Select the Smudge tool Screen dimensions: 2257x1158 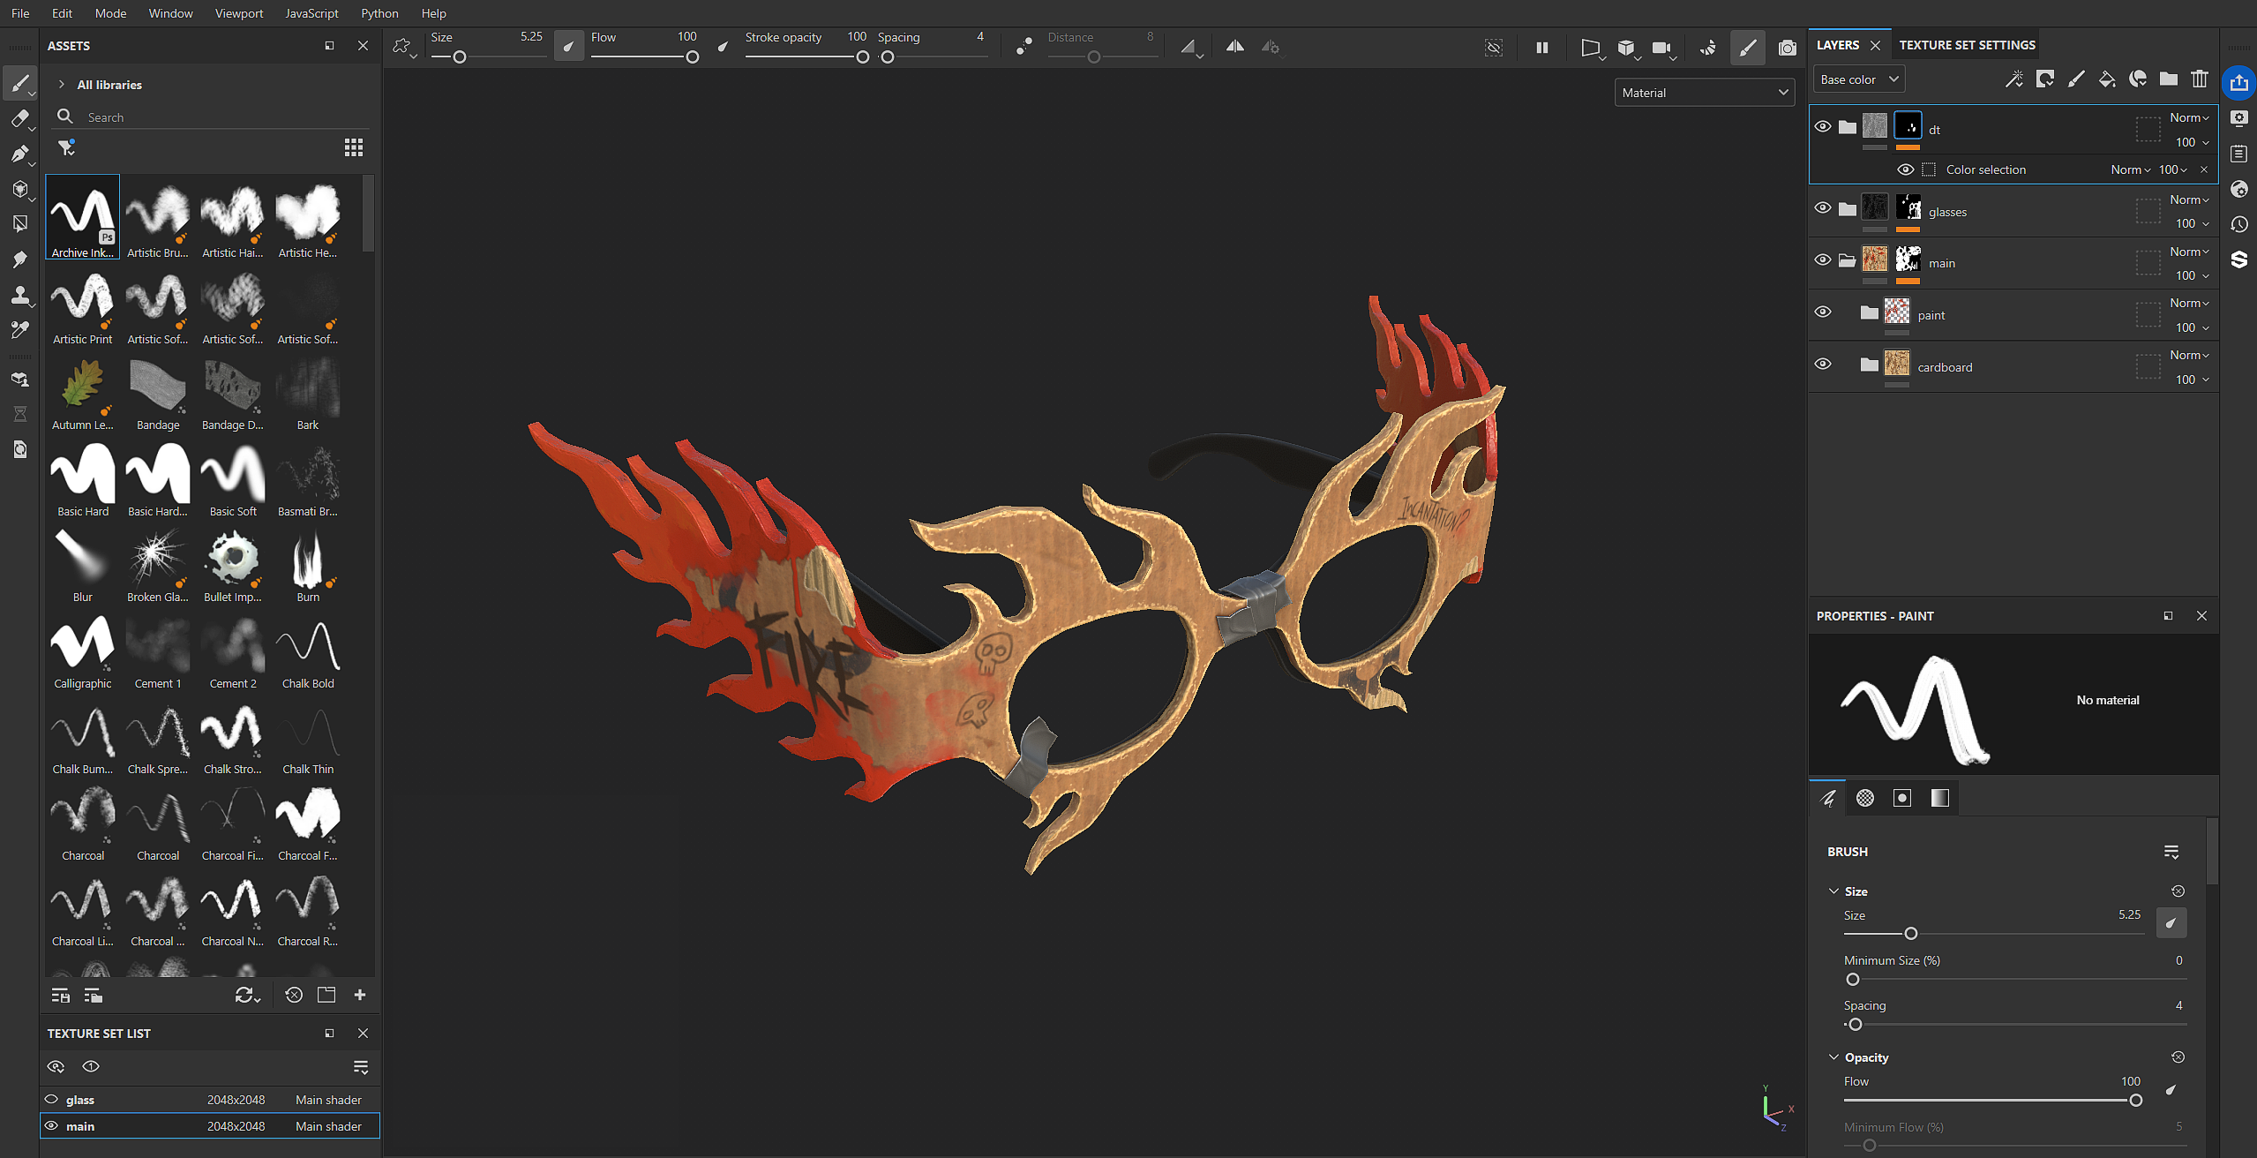point(19,259)
